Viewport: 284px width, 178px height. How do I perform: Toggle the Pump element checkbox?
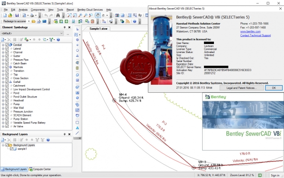7,104
